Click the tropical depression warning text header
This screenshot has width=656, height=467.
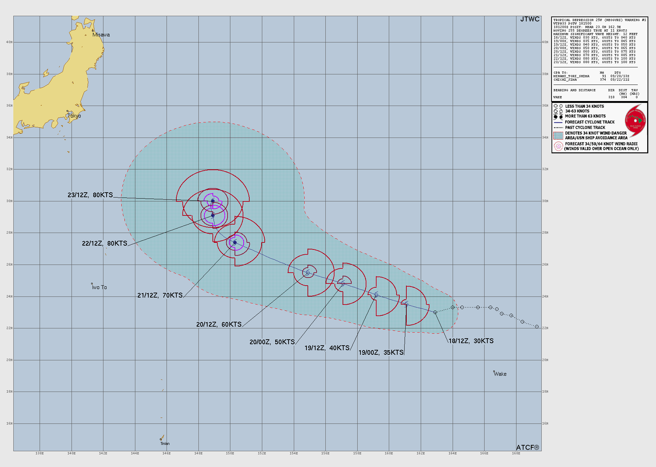coord(600,20)
